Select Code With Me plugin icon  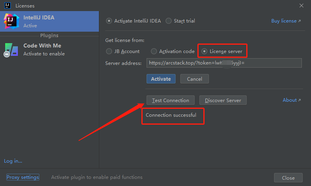[11, 50]
